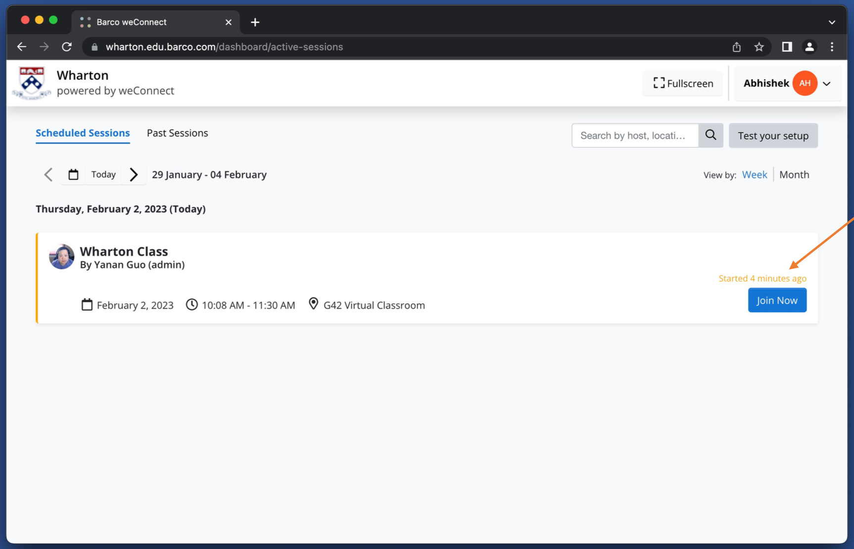854x549 pixels.
Task: Bookmark this page with the star
Action: [x=759, y=47]
